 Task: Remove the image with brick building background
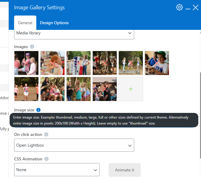[x=105, y=89]
